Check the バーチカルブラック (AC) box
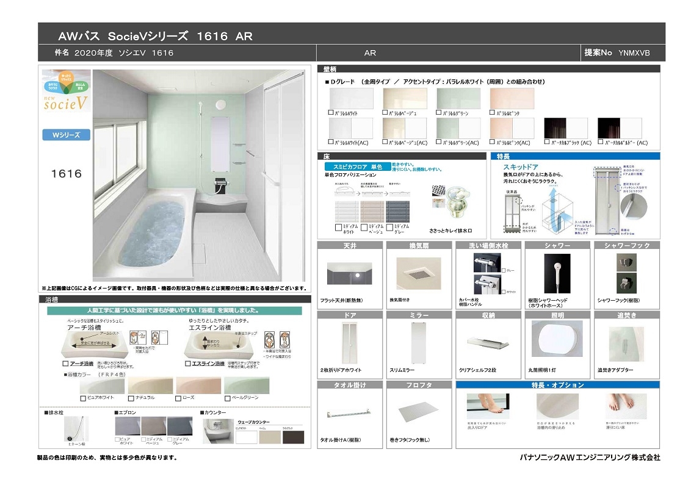The image size is (691, 488). tap(547, 142)
